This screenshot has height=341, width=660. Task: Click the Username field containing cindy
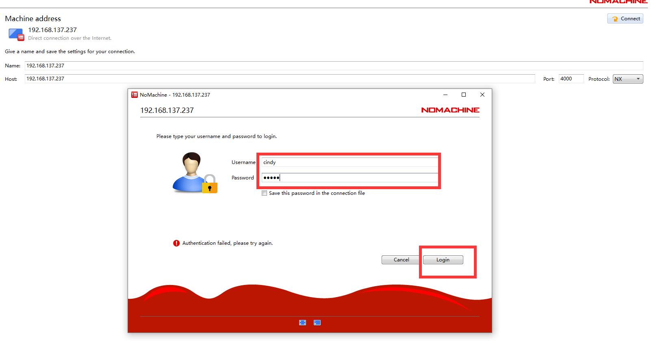(x=350, y=162)
